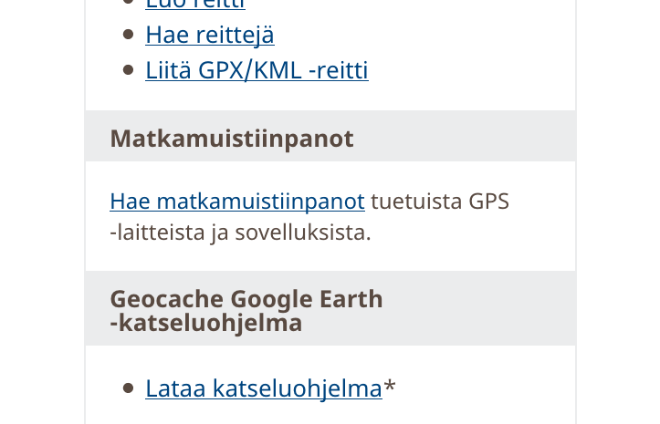Click the word GPS in the paragraph

[x=488, y=202]
